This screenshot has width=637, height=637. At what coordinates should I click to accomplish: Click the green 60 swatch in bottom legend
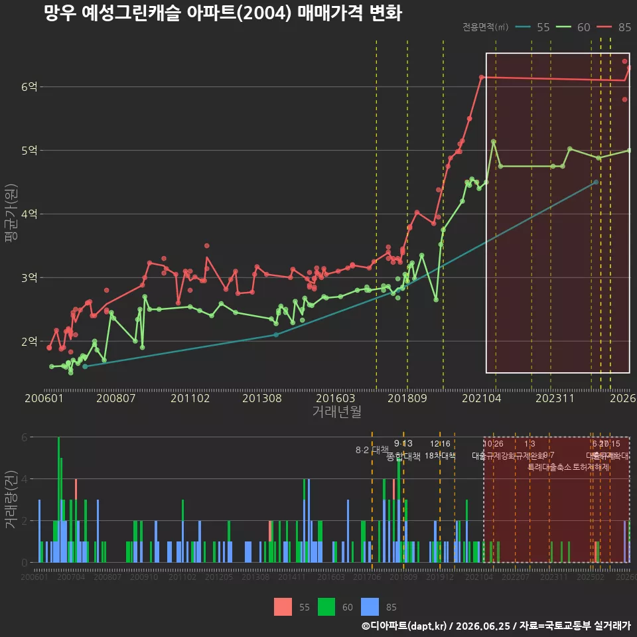(x=326, y=607)
